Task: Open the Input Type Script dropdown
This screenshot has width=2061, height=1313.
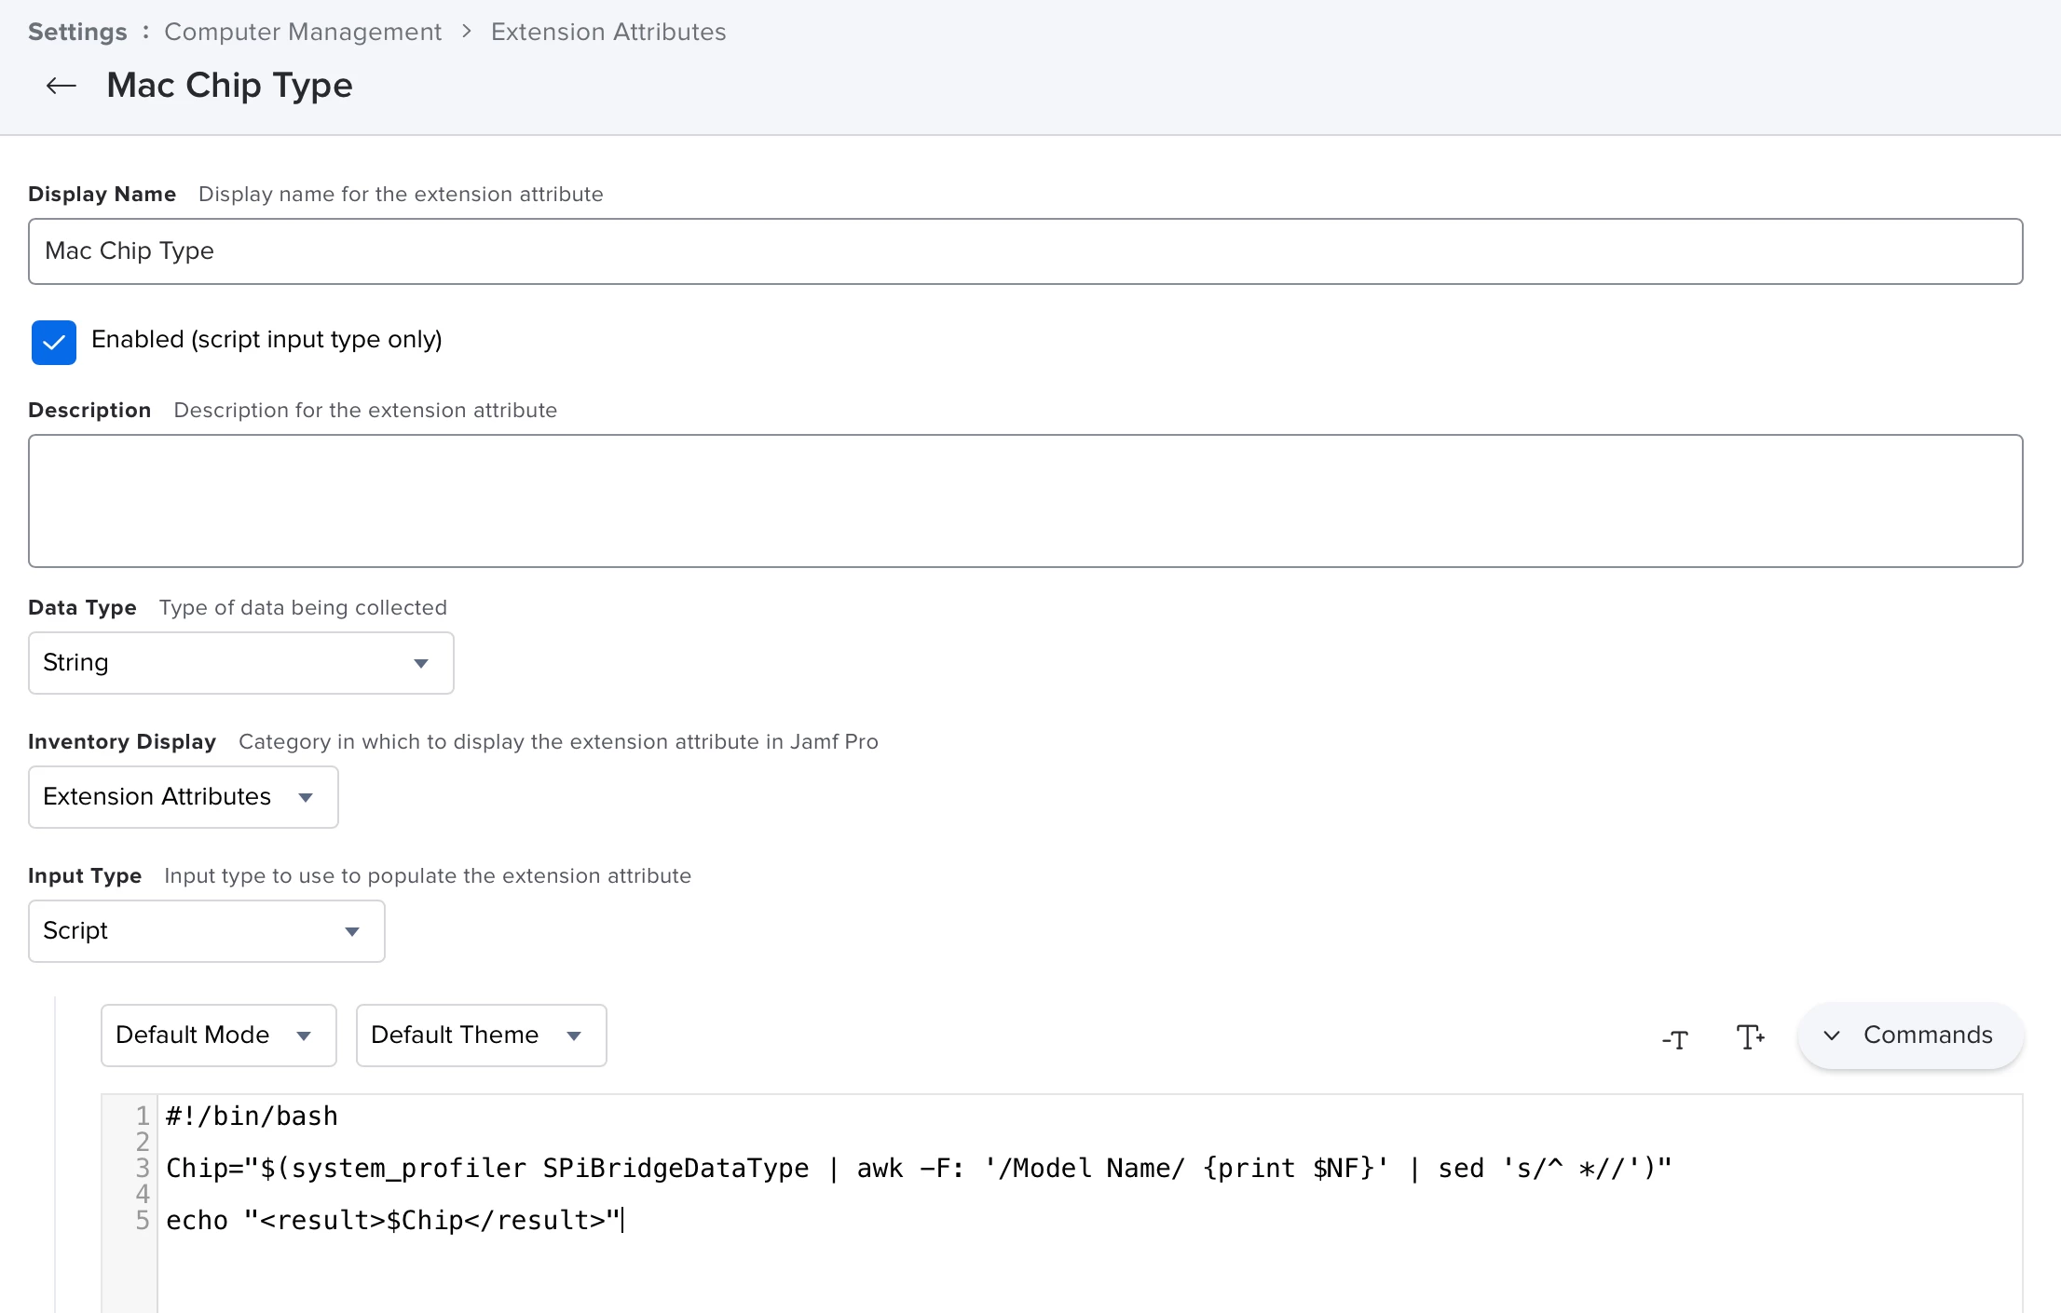Action: tap(206, 931)
